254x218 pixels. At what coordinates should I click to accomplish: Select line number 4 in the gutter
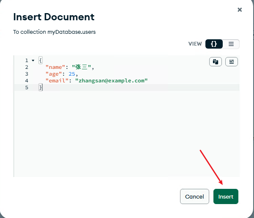point(27,81)
